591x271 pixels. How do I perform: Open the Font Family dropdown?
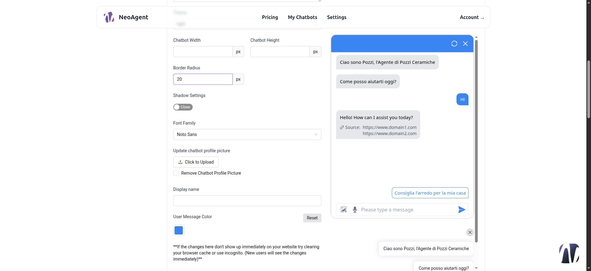(x=247, y=134)
